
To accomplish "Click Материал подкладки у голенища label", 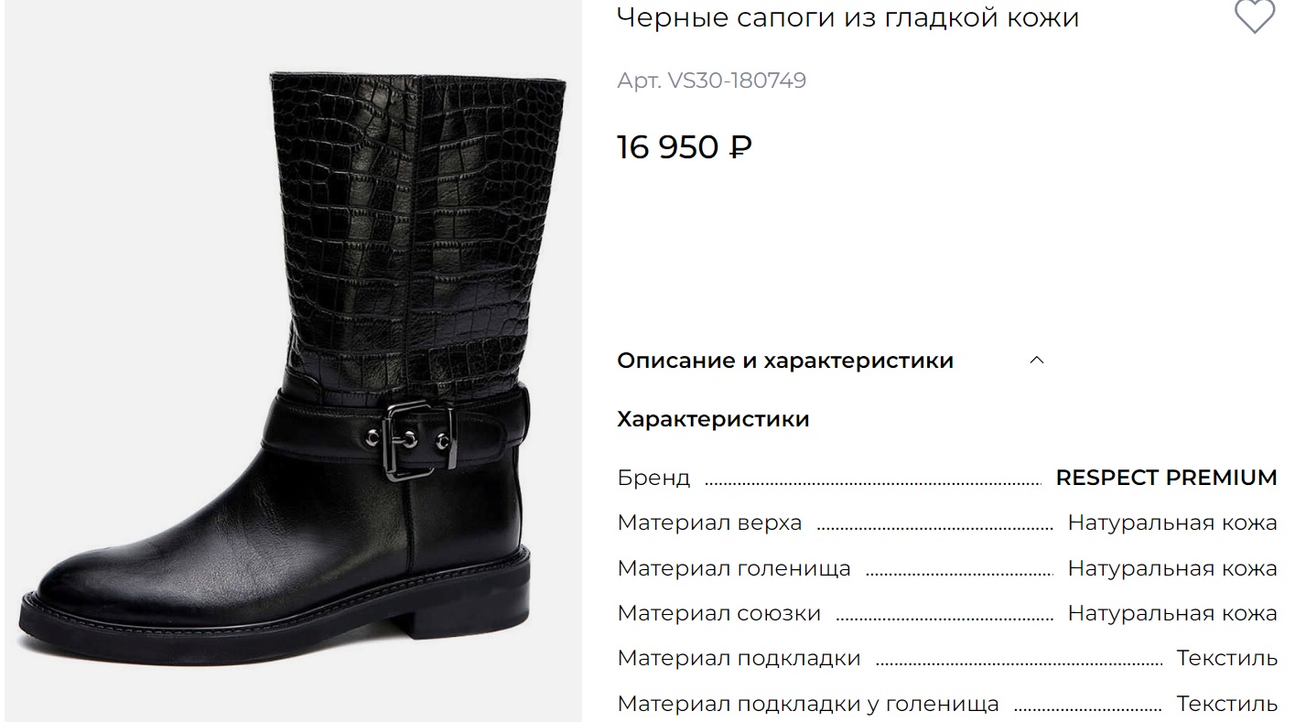I will (808, 704).
